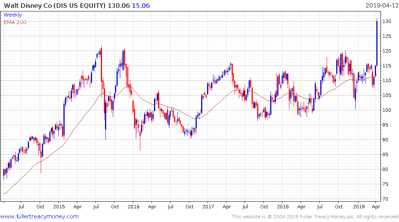Click the 2018 year axis label
The width and height of the screenshot is (399, 222).
(x=283, y=206)
